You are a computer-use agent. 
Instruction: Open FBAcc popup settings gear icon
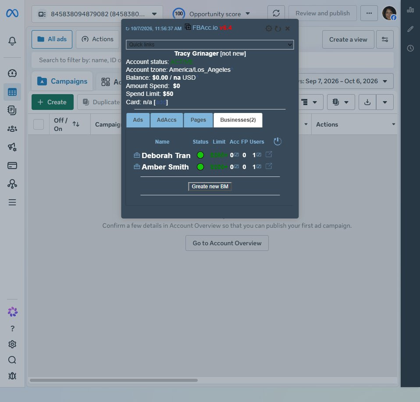269,28
